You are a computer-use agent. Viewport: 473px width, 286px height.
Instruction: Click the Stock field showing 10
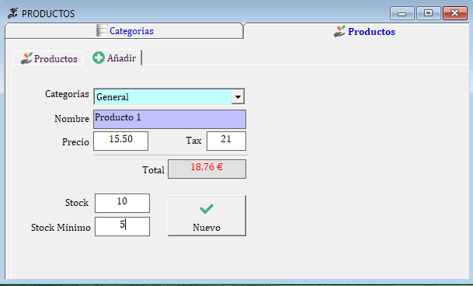pyautogui.click(x=122, y=203)
